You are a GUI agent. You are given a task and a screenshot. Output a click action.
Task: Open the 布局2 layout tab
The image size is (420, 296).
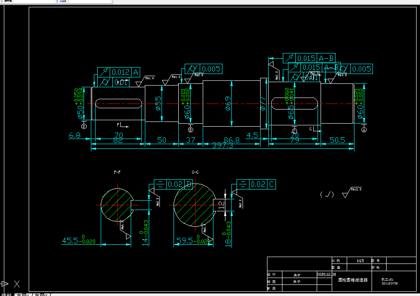(42, 295)
